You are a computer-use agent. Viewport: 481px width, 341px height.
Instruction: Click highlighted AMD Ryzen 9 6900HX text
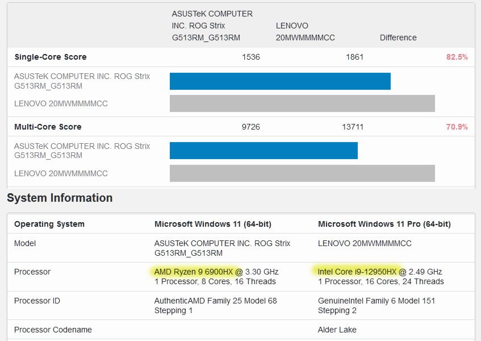tap(194, 272)
